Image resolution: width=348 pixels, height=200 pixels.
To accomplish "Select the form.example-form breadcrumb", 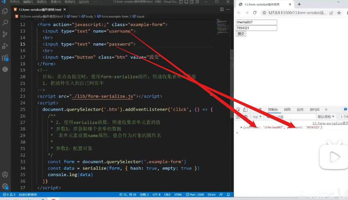I will (113, 17).
